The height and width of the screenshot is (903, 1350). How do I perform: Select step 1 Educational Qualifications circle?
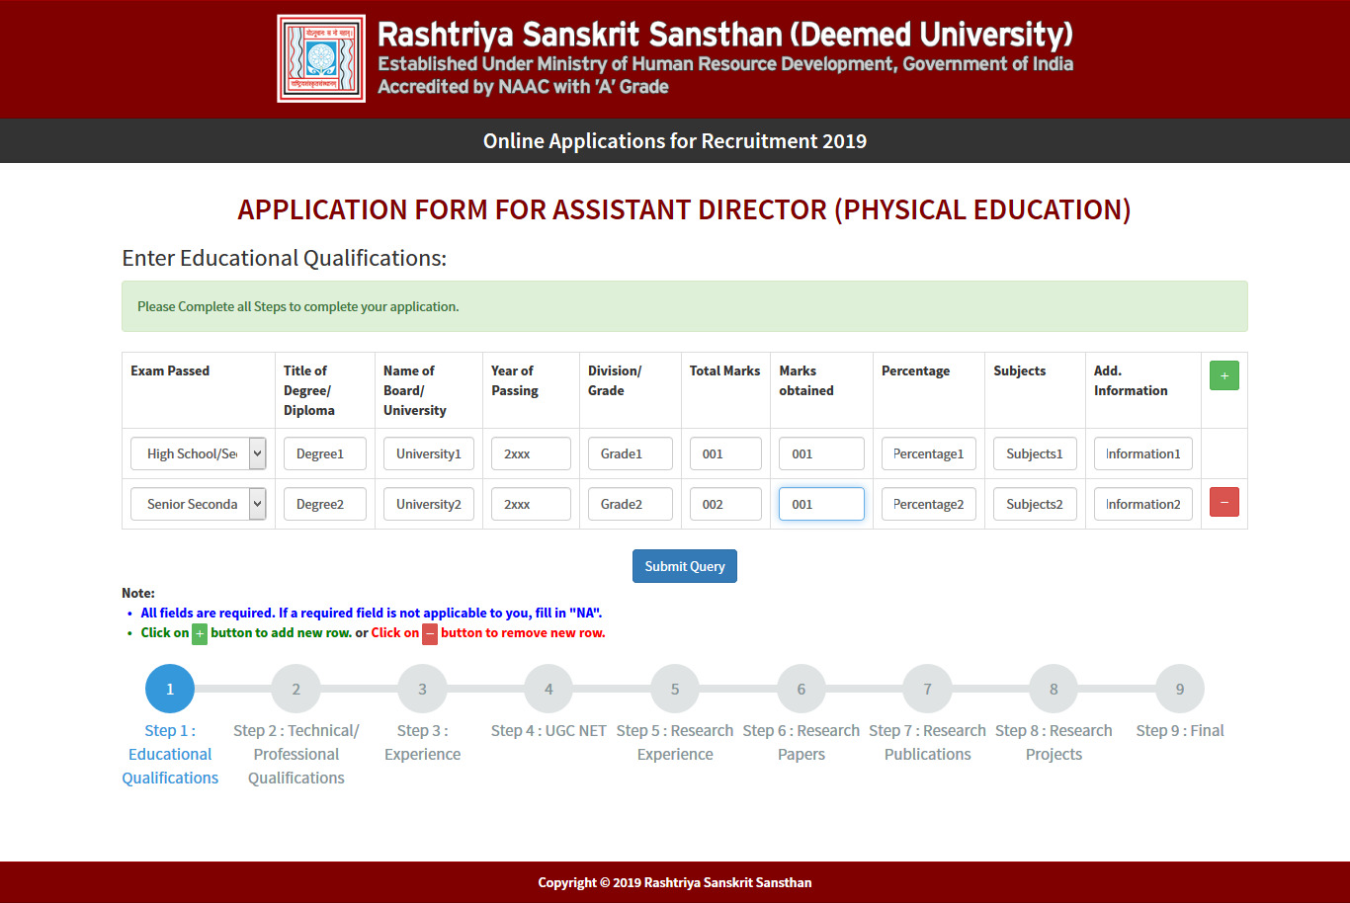170,689
